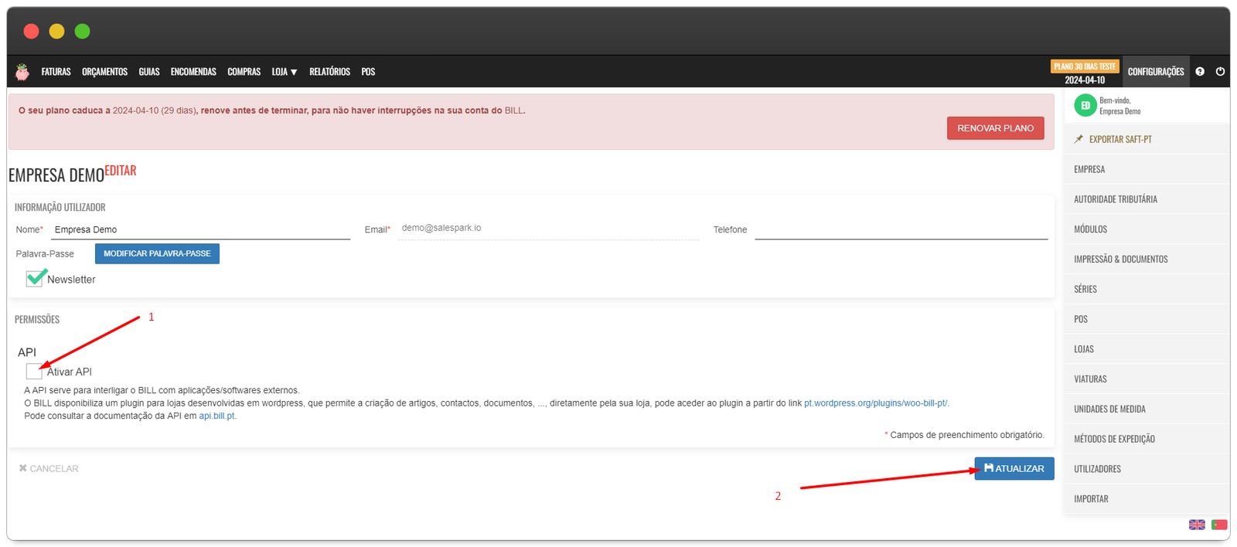This screenshot has width=1237, height=547.
Task: Open the Faturas menu
Action: [x=56, y=72]
